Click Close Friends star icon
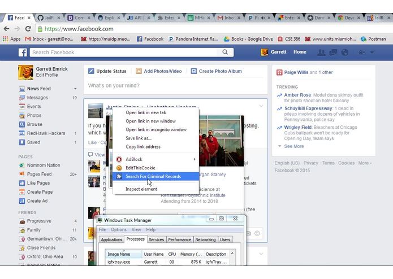 pyautogui.click(x=22, y=248)
